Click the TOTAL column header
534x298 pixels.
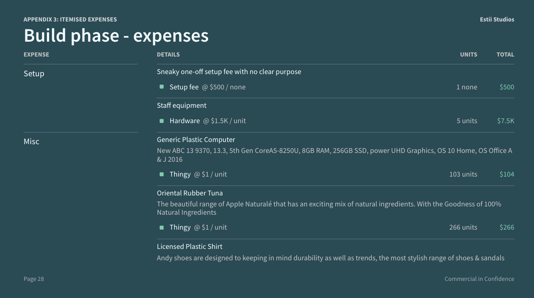coord(505,55)
